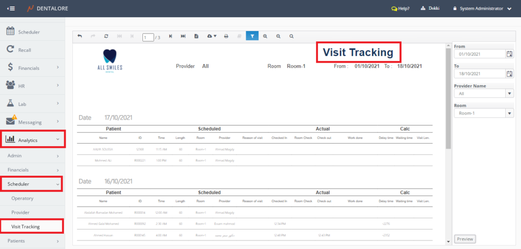The image size is (521, 249).
Task: Open Scheduler in the main sidebar
Action: (x=29, y=32)
